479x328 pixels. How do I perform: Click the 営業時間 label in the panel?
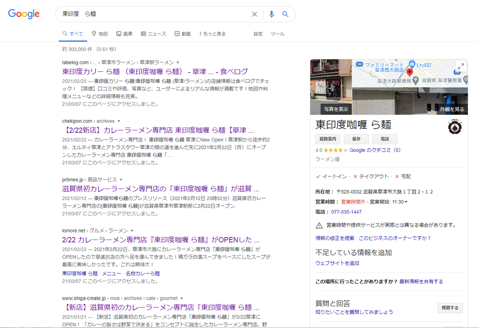coord(326,202)
